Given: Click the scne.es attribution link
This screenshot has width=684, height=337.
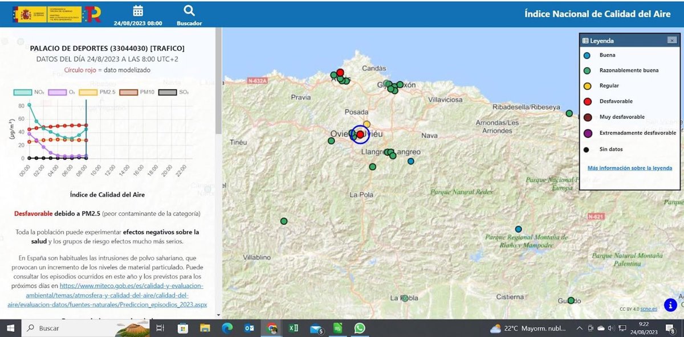Looking at the screenshot, I should pos(649,309).
